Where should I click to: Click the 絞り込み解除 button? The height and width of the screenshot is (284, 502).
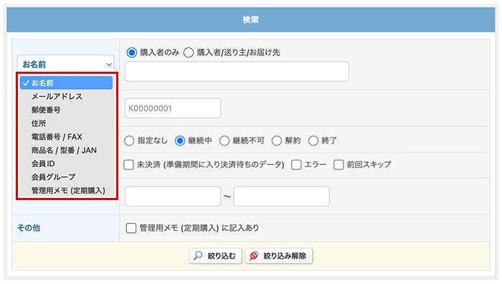(x=278, y=256)
